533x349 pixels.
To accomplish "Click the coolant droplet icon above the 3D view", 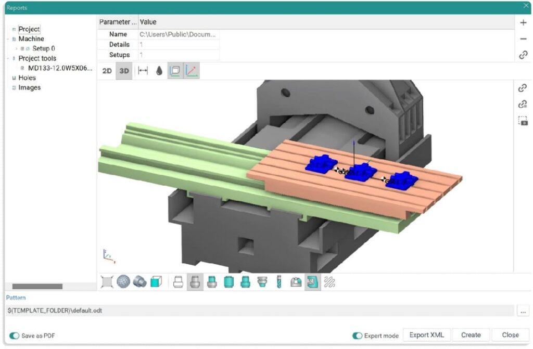I will click(159, 71).
